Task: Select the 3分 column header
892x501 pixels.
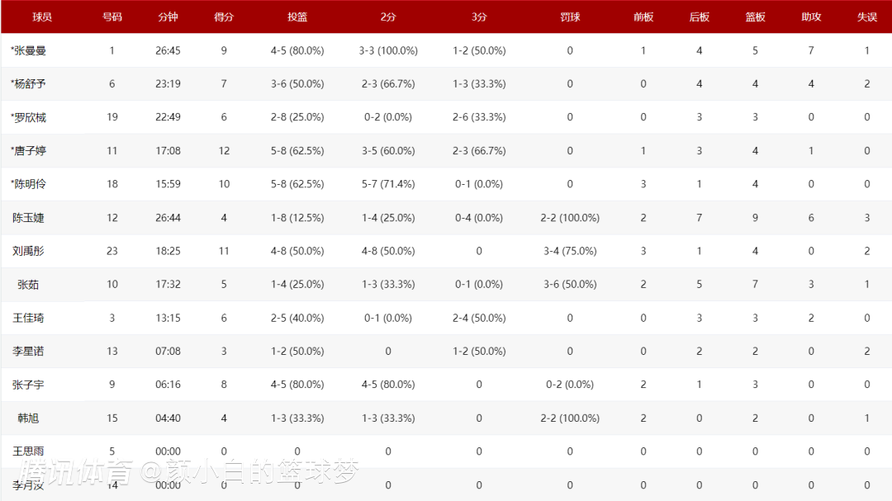Action: coord(479,17)
